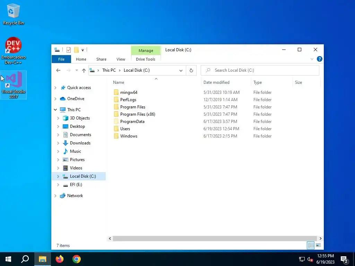Open taskbar Search magnifier

point(25,259)
